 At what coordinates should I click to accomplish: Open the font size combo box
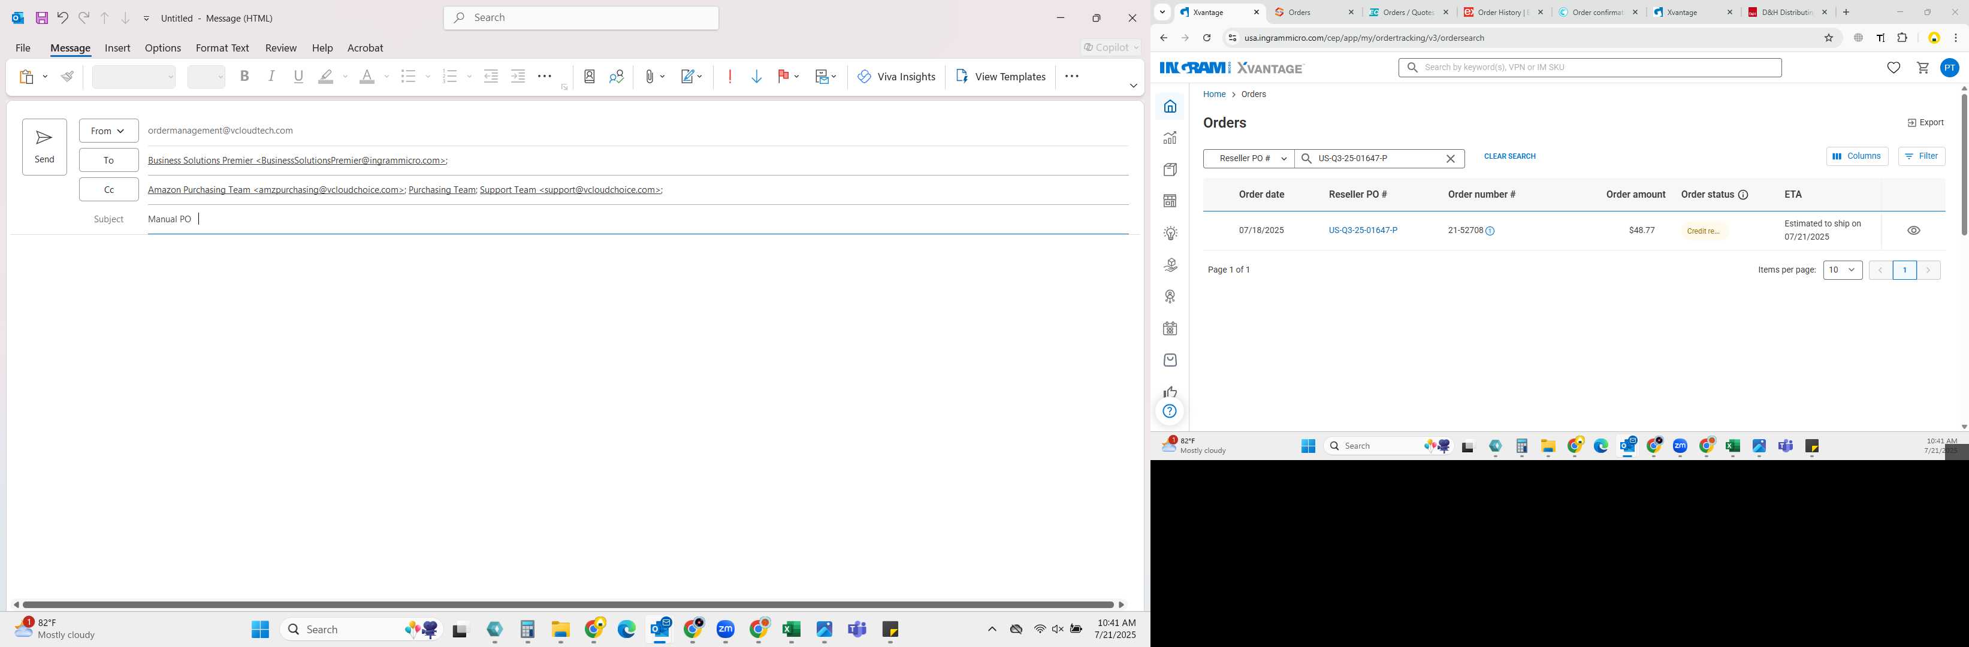[x=206, y=77]
